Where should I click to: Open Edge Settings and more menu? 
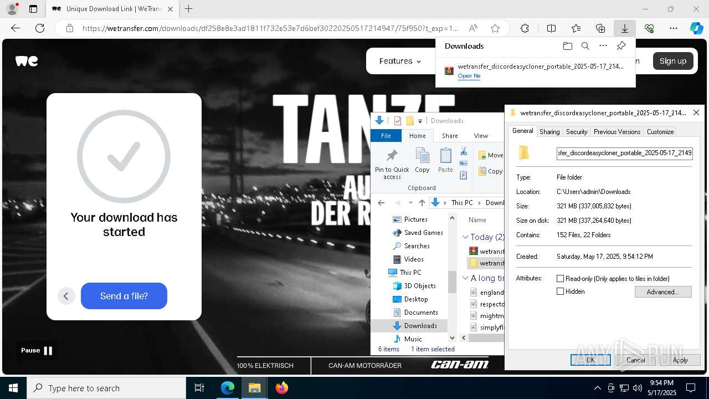tap(674, 28)
